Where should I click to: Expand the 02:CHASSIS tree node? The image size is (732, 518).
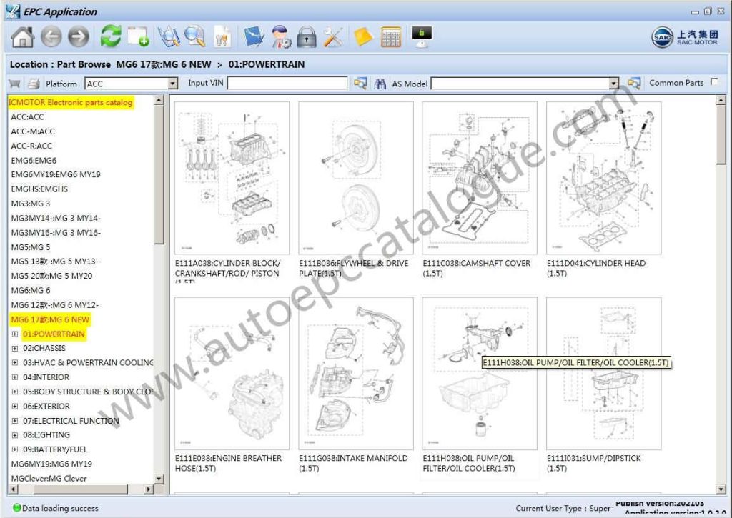[x=15, y=349]
